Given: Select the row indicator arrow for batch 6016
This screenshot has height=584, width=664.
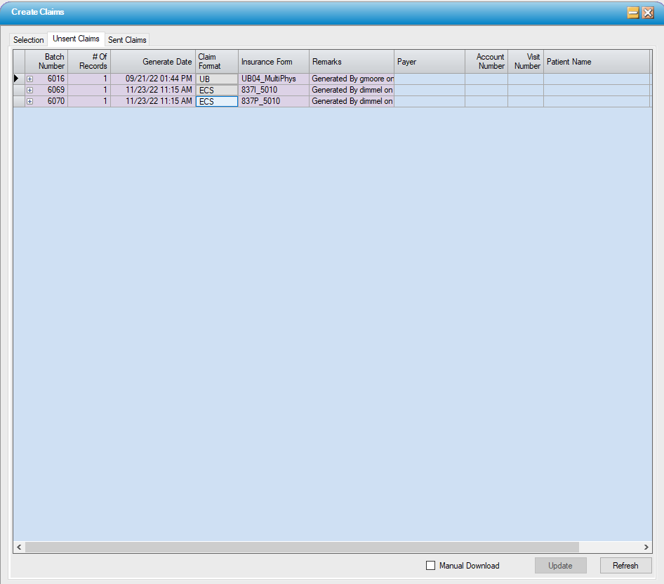Looking at the screenshot, I should point(17,79).
